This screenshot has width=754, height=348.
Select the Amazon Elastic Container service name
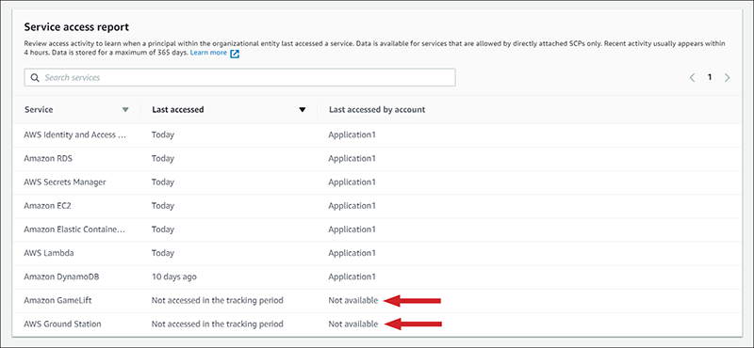74,229
